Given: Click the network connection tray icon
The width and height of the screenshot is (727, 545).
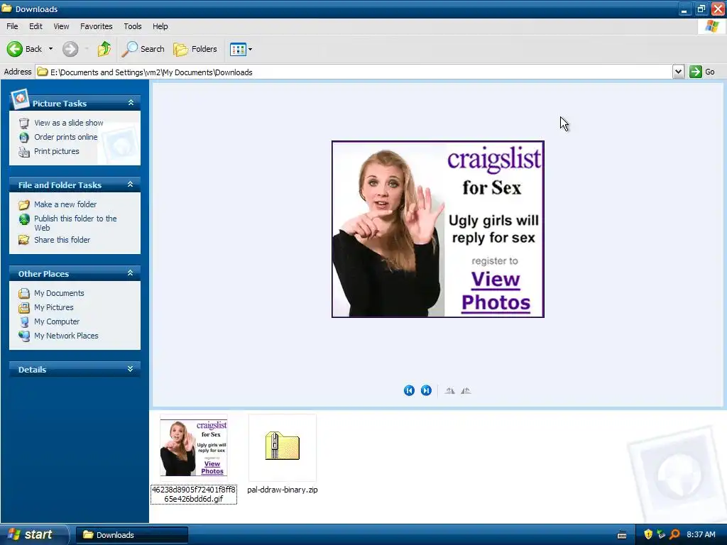Looking at the screenshot, I should pos(661,534).
